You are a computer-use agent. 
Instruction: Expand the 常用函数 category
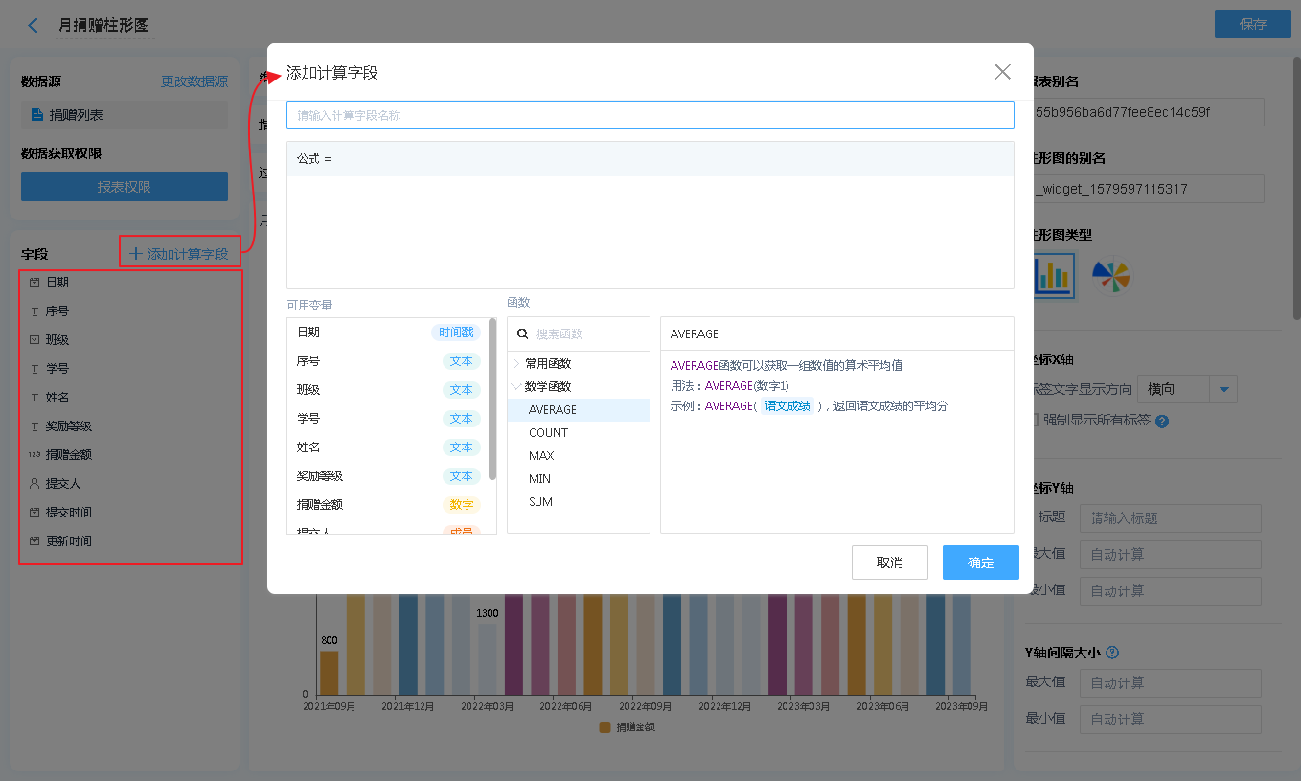coord(517,364)
